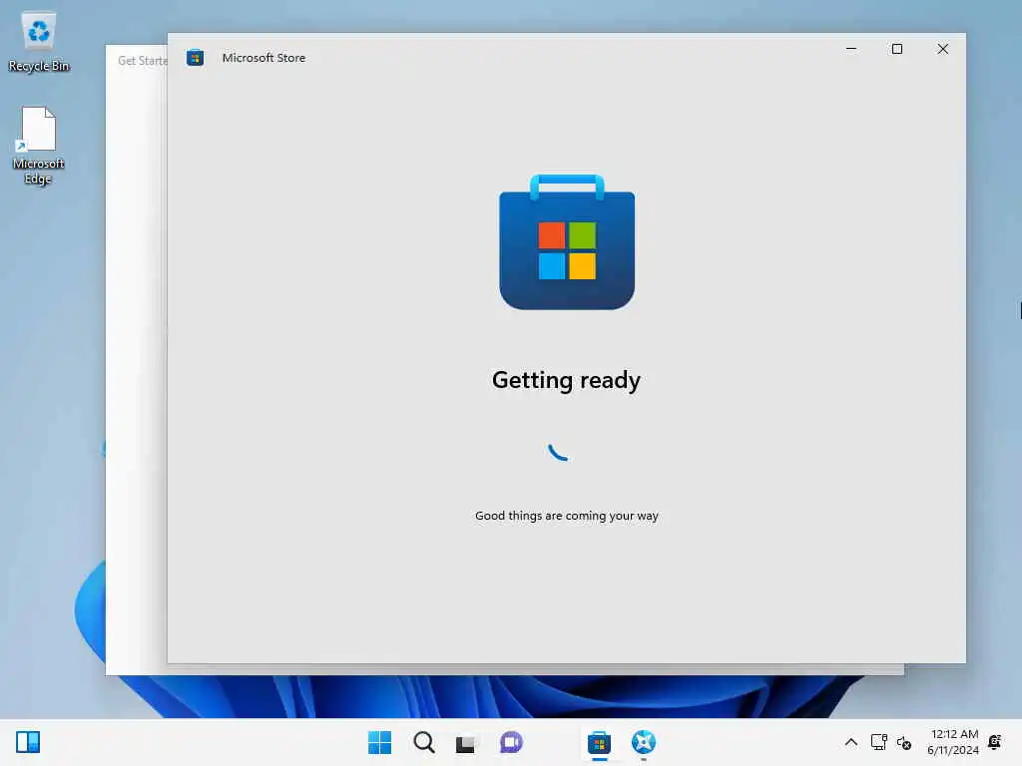Open the notification center icon
This screenshot has height=766, width=1022.
tap(995, 742)
